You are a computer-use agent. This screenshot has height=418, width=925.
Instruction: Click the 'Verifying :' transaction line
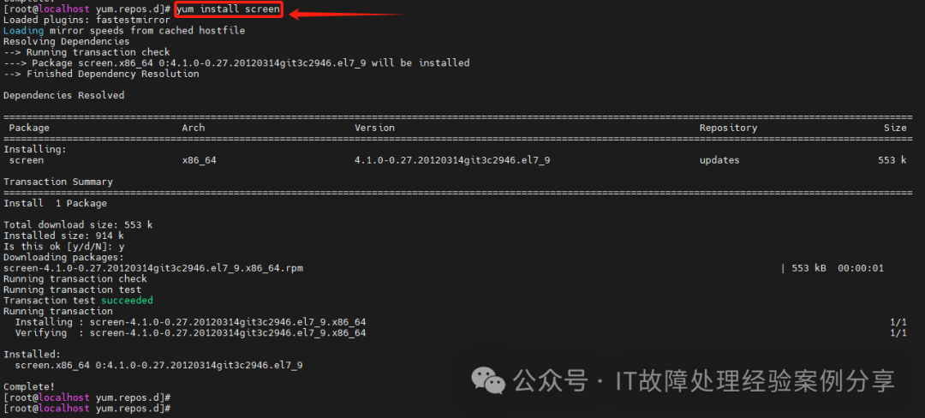[x=190, y=333]
